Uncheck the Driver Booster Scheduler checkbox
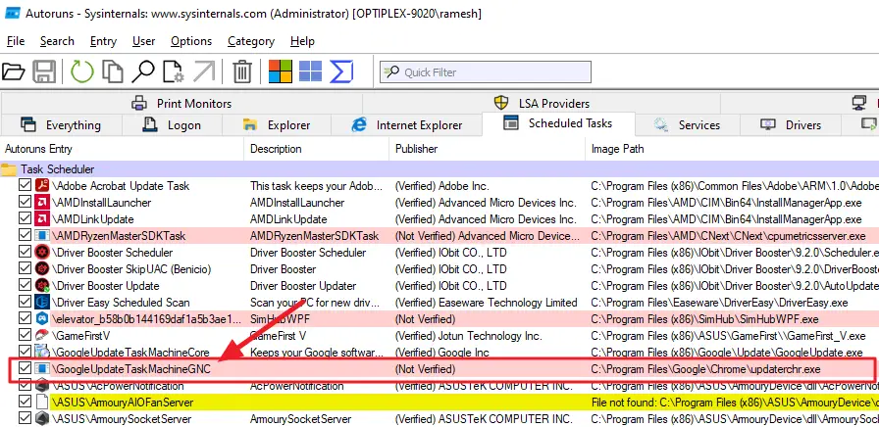 tap(25, 253)
